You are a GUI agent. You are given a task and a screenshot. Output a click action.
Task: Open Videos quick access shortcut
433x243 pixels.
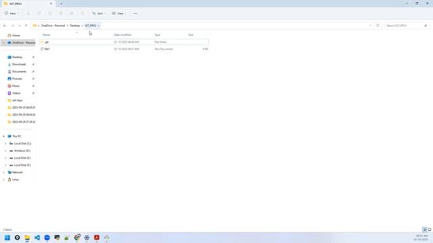click(16, 93)
